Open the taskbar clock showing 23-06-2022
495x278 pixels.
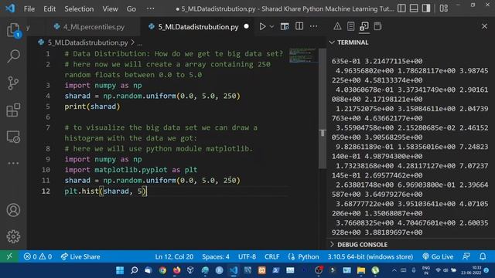(471, 270)
